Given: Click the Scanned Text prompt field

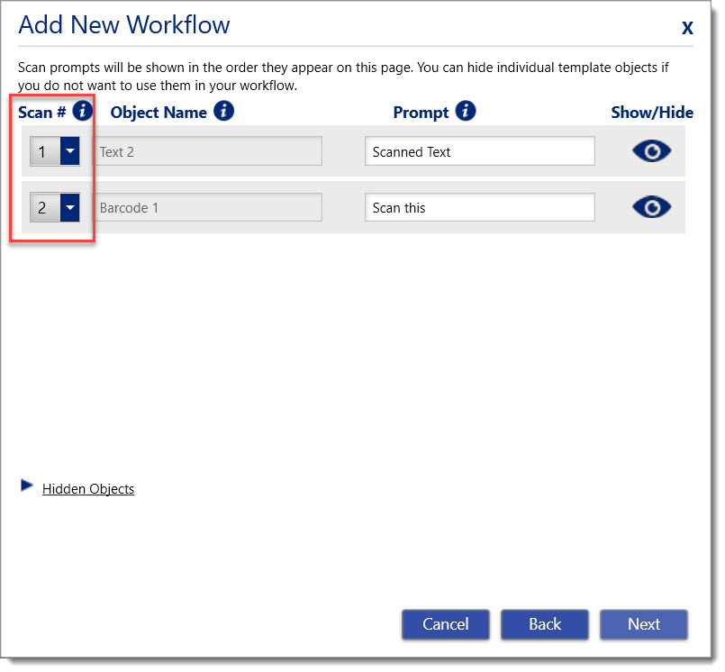Looking at the screenshot, I should point(479,150).
